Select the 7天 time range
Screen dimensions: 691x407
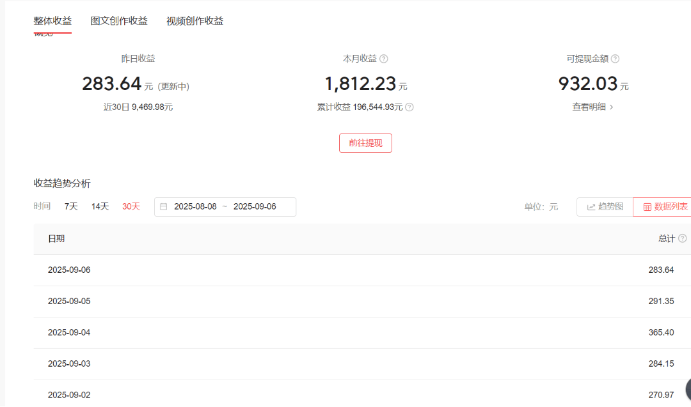point(71,206)
